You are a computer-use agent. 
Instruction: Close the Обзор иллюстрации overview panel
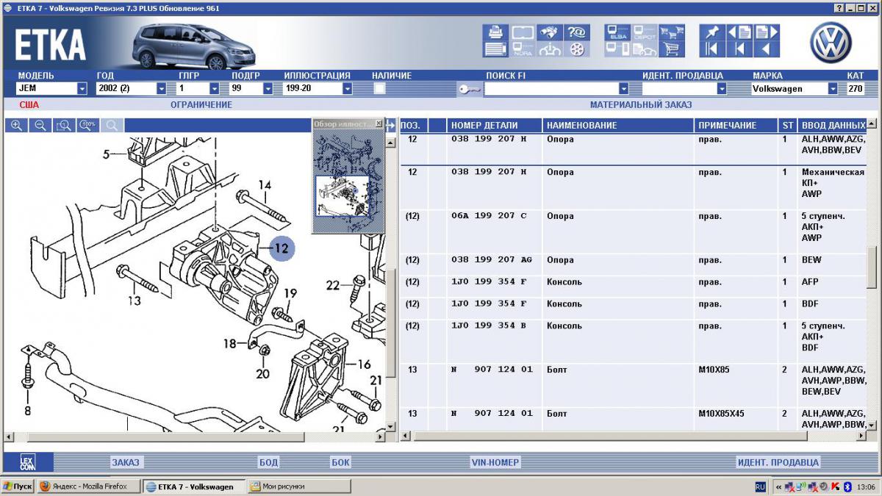click(x=379, y=123)
